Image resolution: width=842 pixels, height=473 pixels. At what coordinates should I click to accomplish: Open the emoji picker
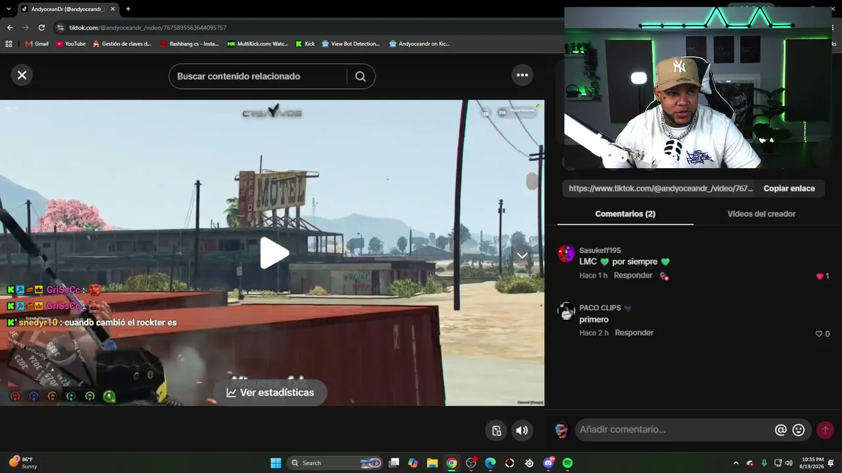tap(799, 430)
